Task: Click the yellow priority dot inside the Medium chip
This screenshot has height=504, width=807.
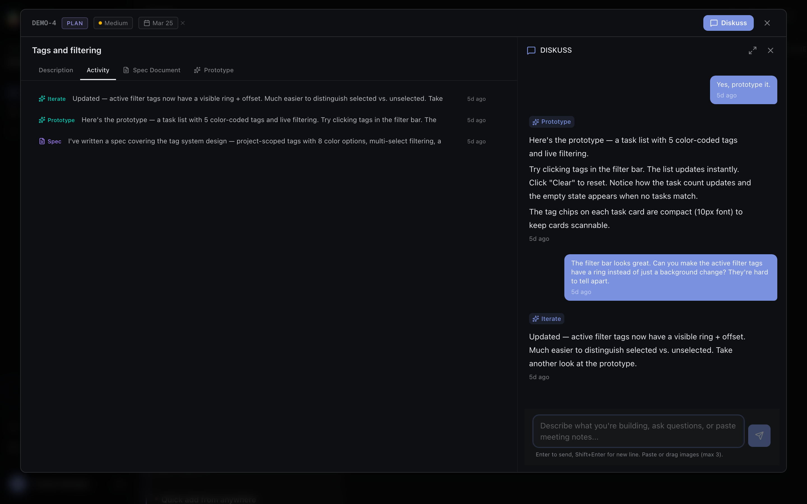Action: [x=101, y=23]
